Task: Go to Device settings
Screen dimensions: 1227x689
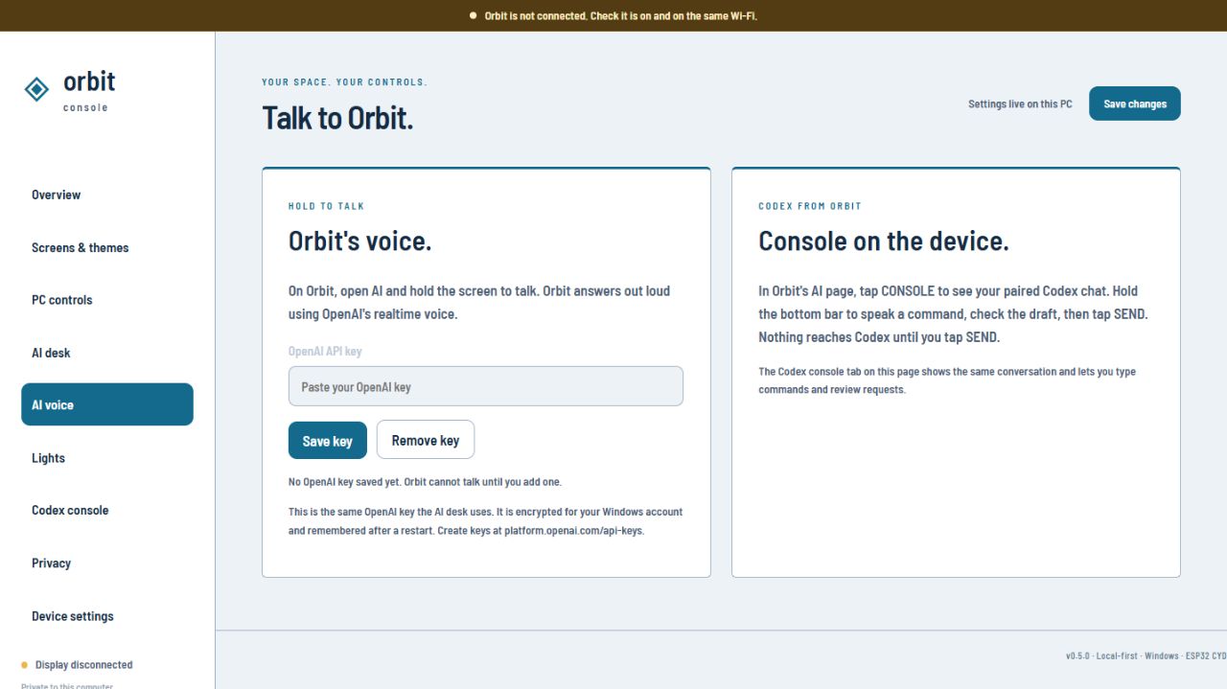Action: [x=106, y=616]
